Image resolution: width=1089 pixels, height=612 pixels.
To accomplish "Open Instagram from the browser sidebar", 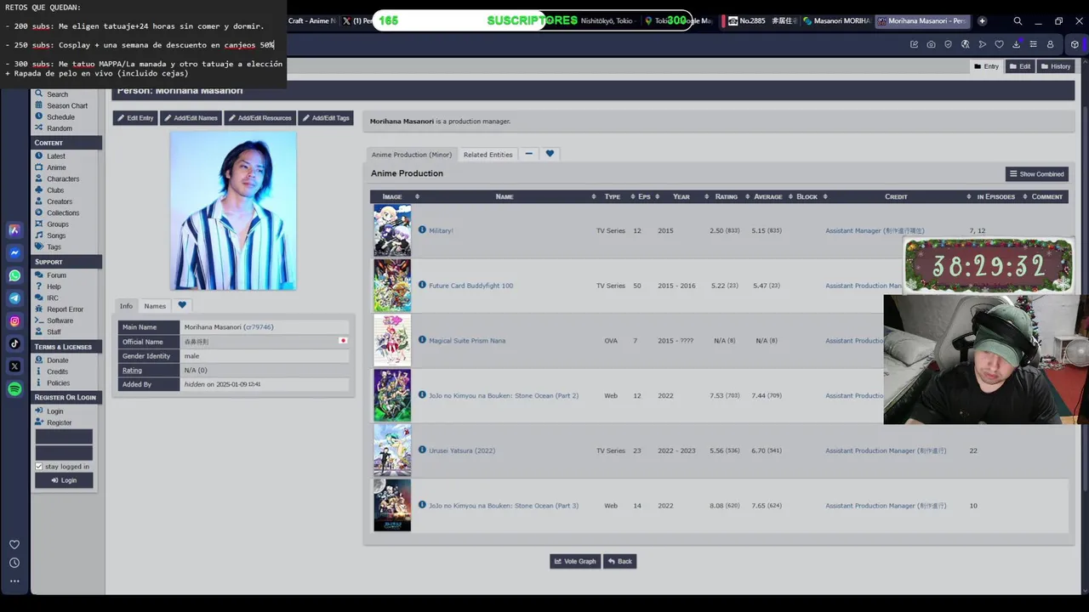I will [14, 321].
